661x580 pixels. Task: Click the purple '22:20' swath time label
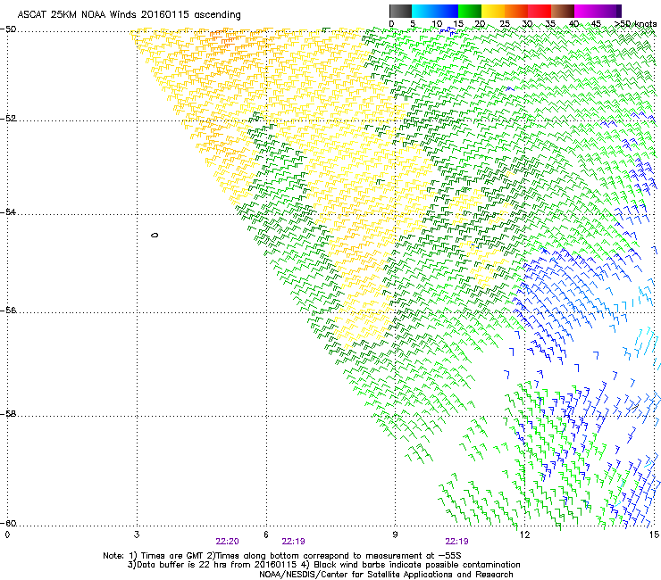pyautogui.click(x=227, y=542)
